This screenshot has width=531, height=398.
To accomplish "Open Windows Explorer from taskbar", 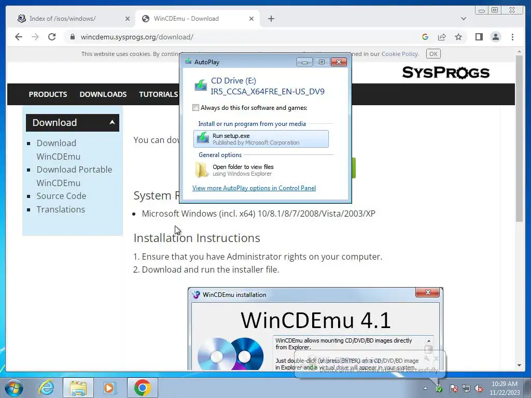I will [78, 388].
